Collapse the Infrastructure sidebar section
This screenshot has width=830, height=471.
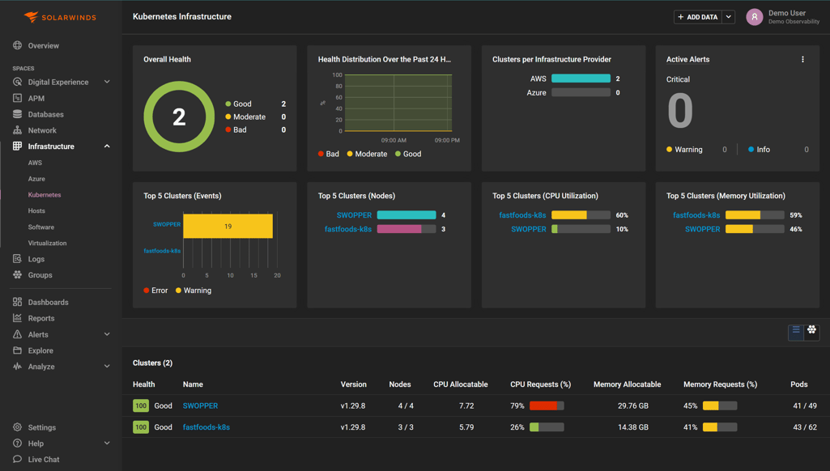pyautogui.click(x=106, y=146)
